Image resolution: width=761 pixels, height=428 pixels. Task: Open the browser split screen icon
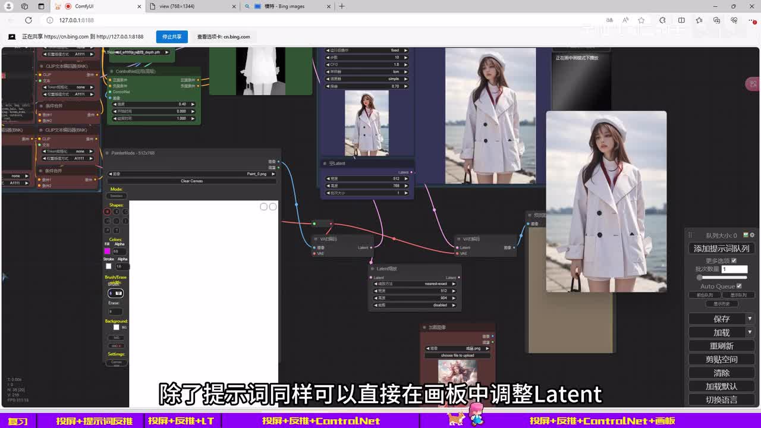point(681,20)
